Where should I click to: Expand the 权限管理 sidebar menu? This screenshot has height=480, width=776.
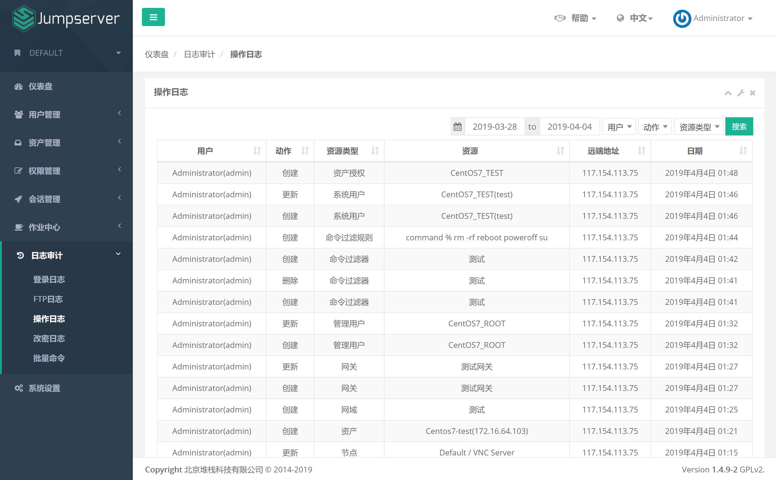point(66,171)
